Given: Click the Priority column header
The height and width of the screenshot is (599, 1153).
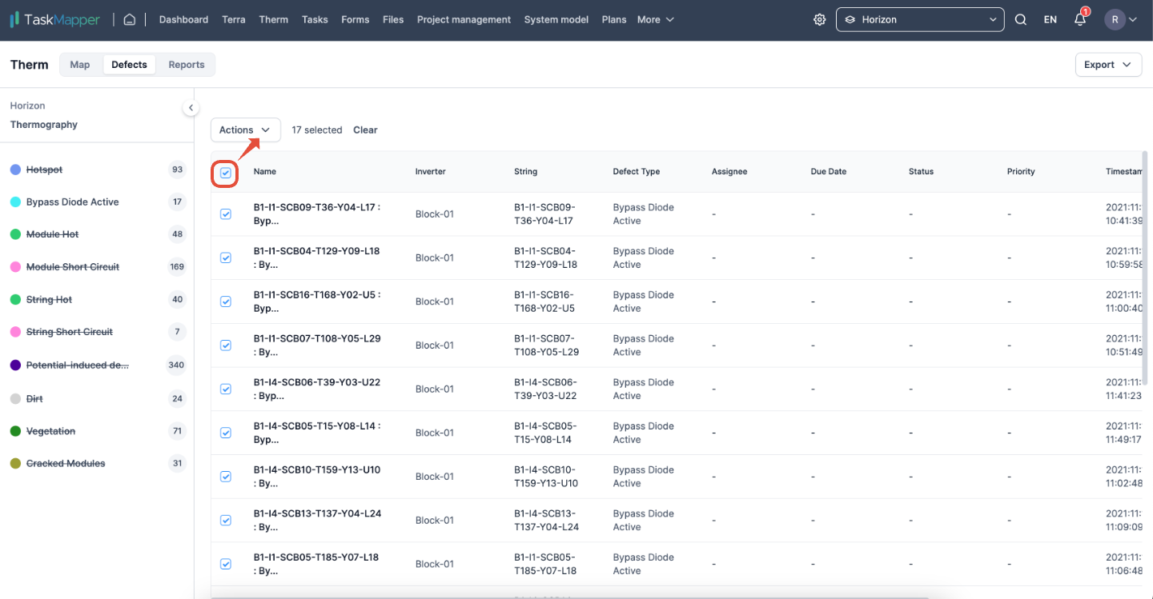Looking at the screenshot, I should [1021, 172].
